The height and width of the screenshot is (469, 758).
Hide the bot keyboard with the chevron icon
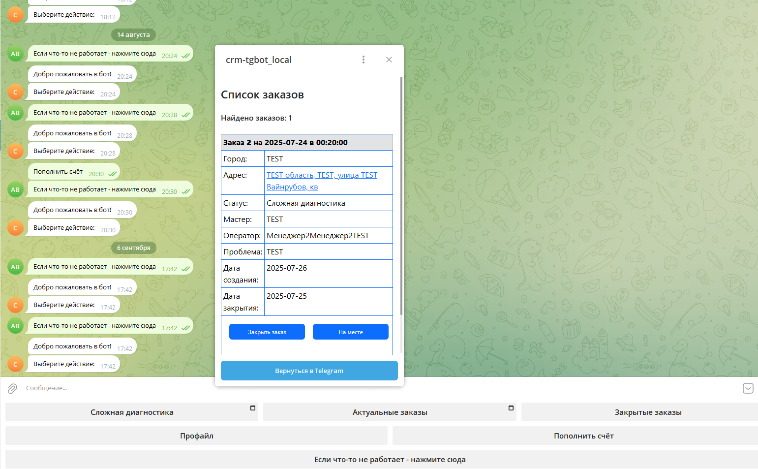[x=748, y=388]
